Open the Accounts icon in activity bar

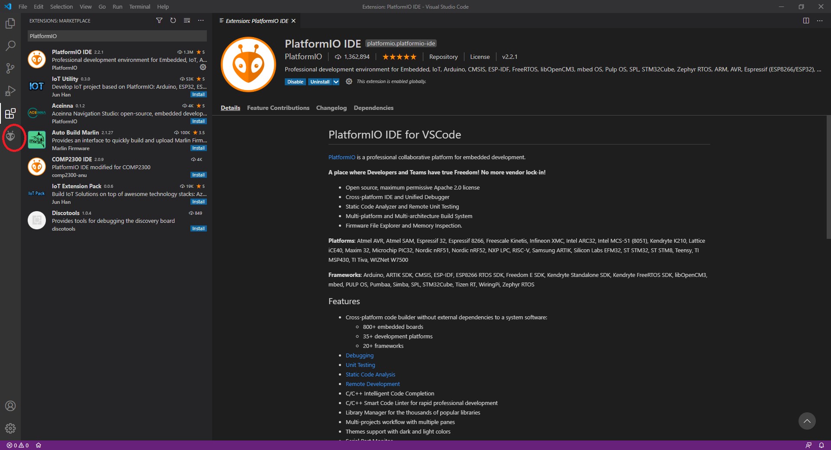[10, 406]
